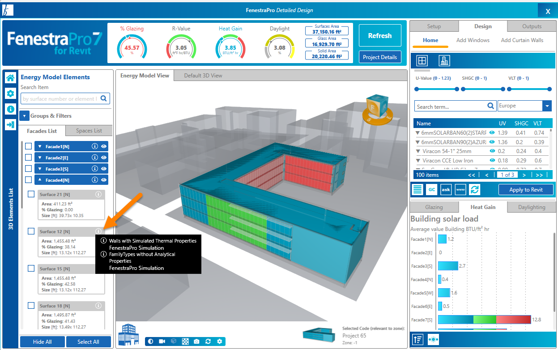Toggle visibility eye of Facade1[N]
This screenshot has height=350, width=558.
[x=104, y=146]
